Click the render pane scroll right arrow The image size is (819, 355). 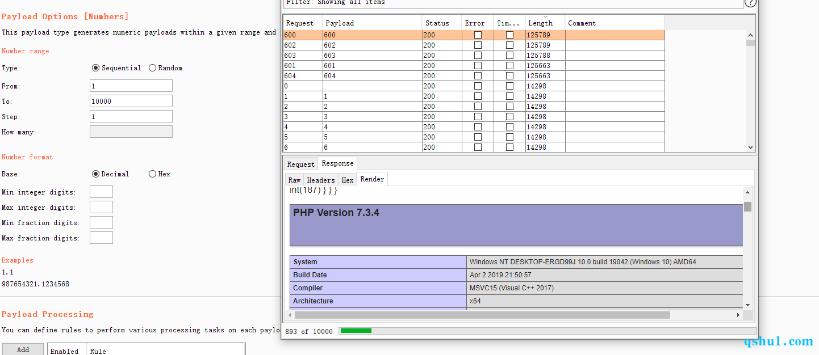coord(738,315)
